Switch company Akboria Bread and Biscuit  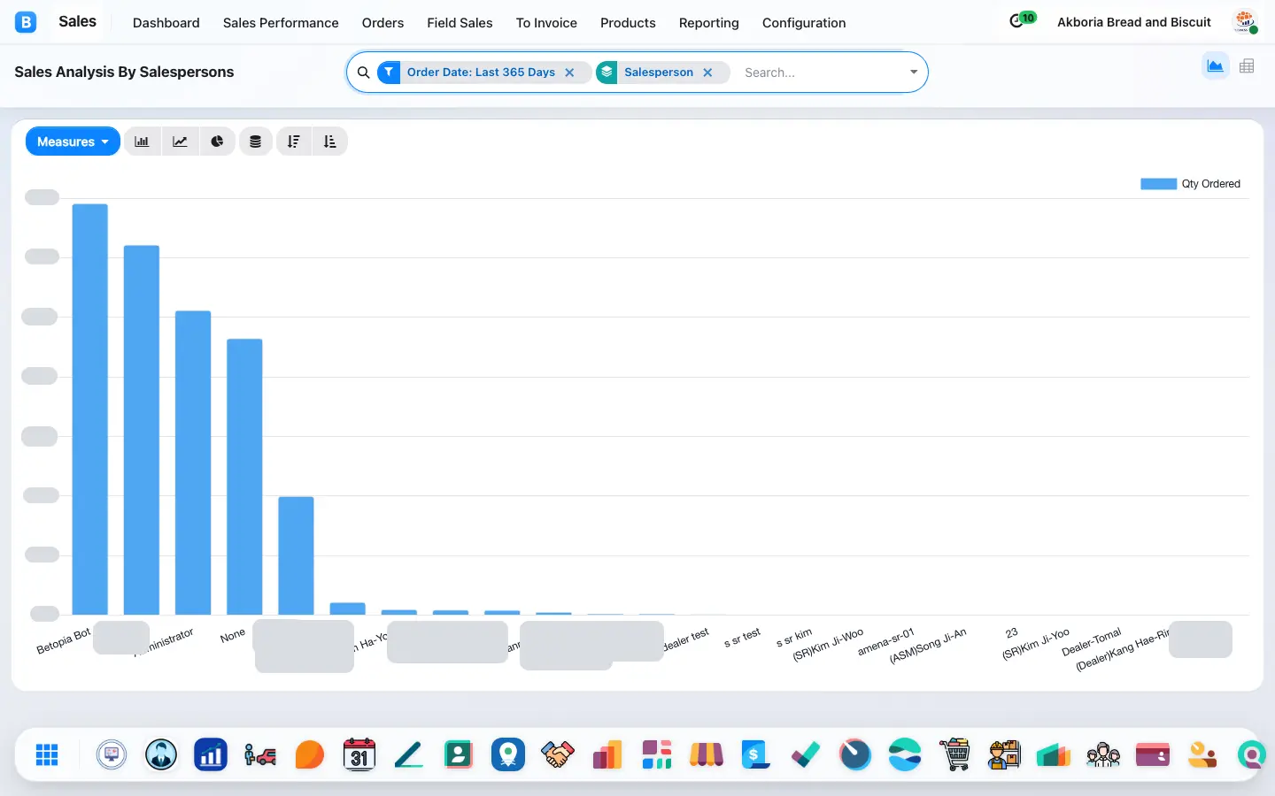coord(1134,22)
